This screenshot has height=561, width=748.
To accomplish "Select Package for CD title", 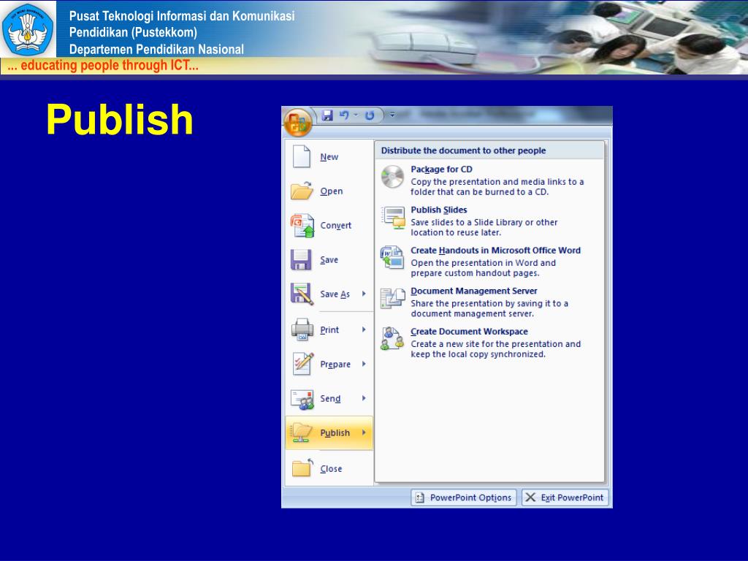I will click(x=441, y=169).
